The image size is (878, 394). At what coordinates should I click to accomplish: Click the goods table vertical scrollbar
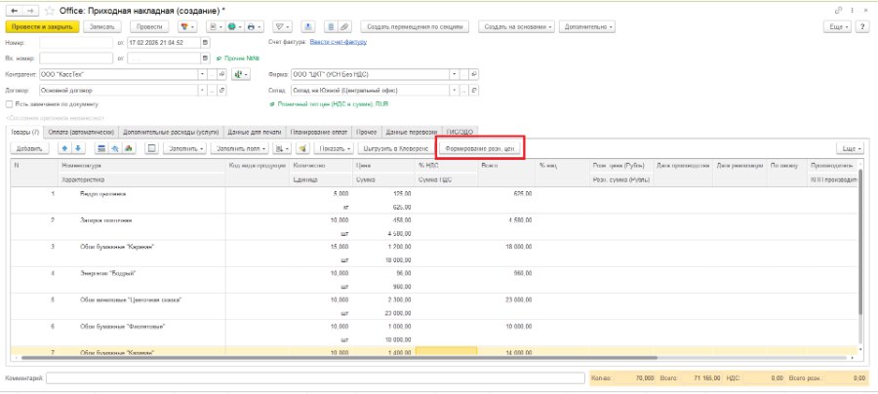point(860,241)
